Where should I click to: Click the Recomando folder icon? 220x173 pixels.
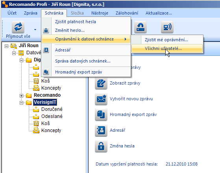point(29,96)
